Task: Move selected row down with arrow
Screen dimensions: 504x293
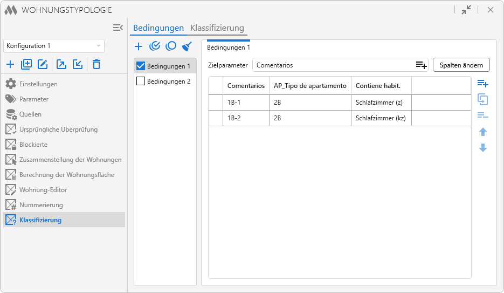Action: coord(483,148)
